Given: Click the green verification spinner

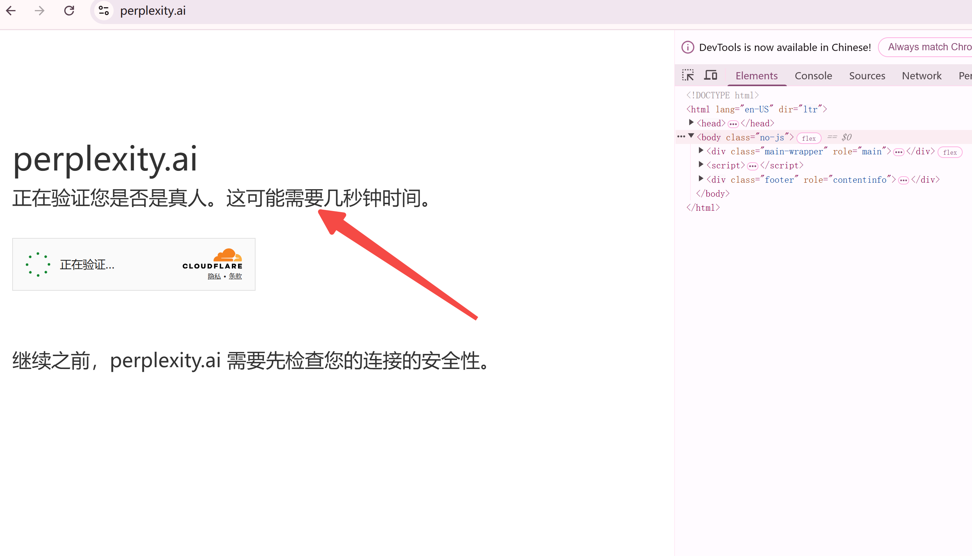Looking at the screenshot, I should 38,264.
